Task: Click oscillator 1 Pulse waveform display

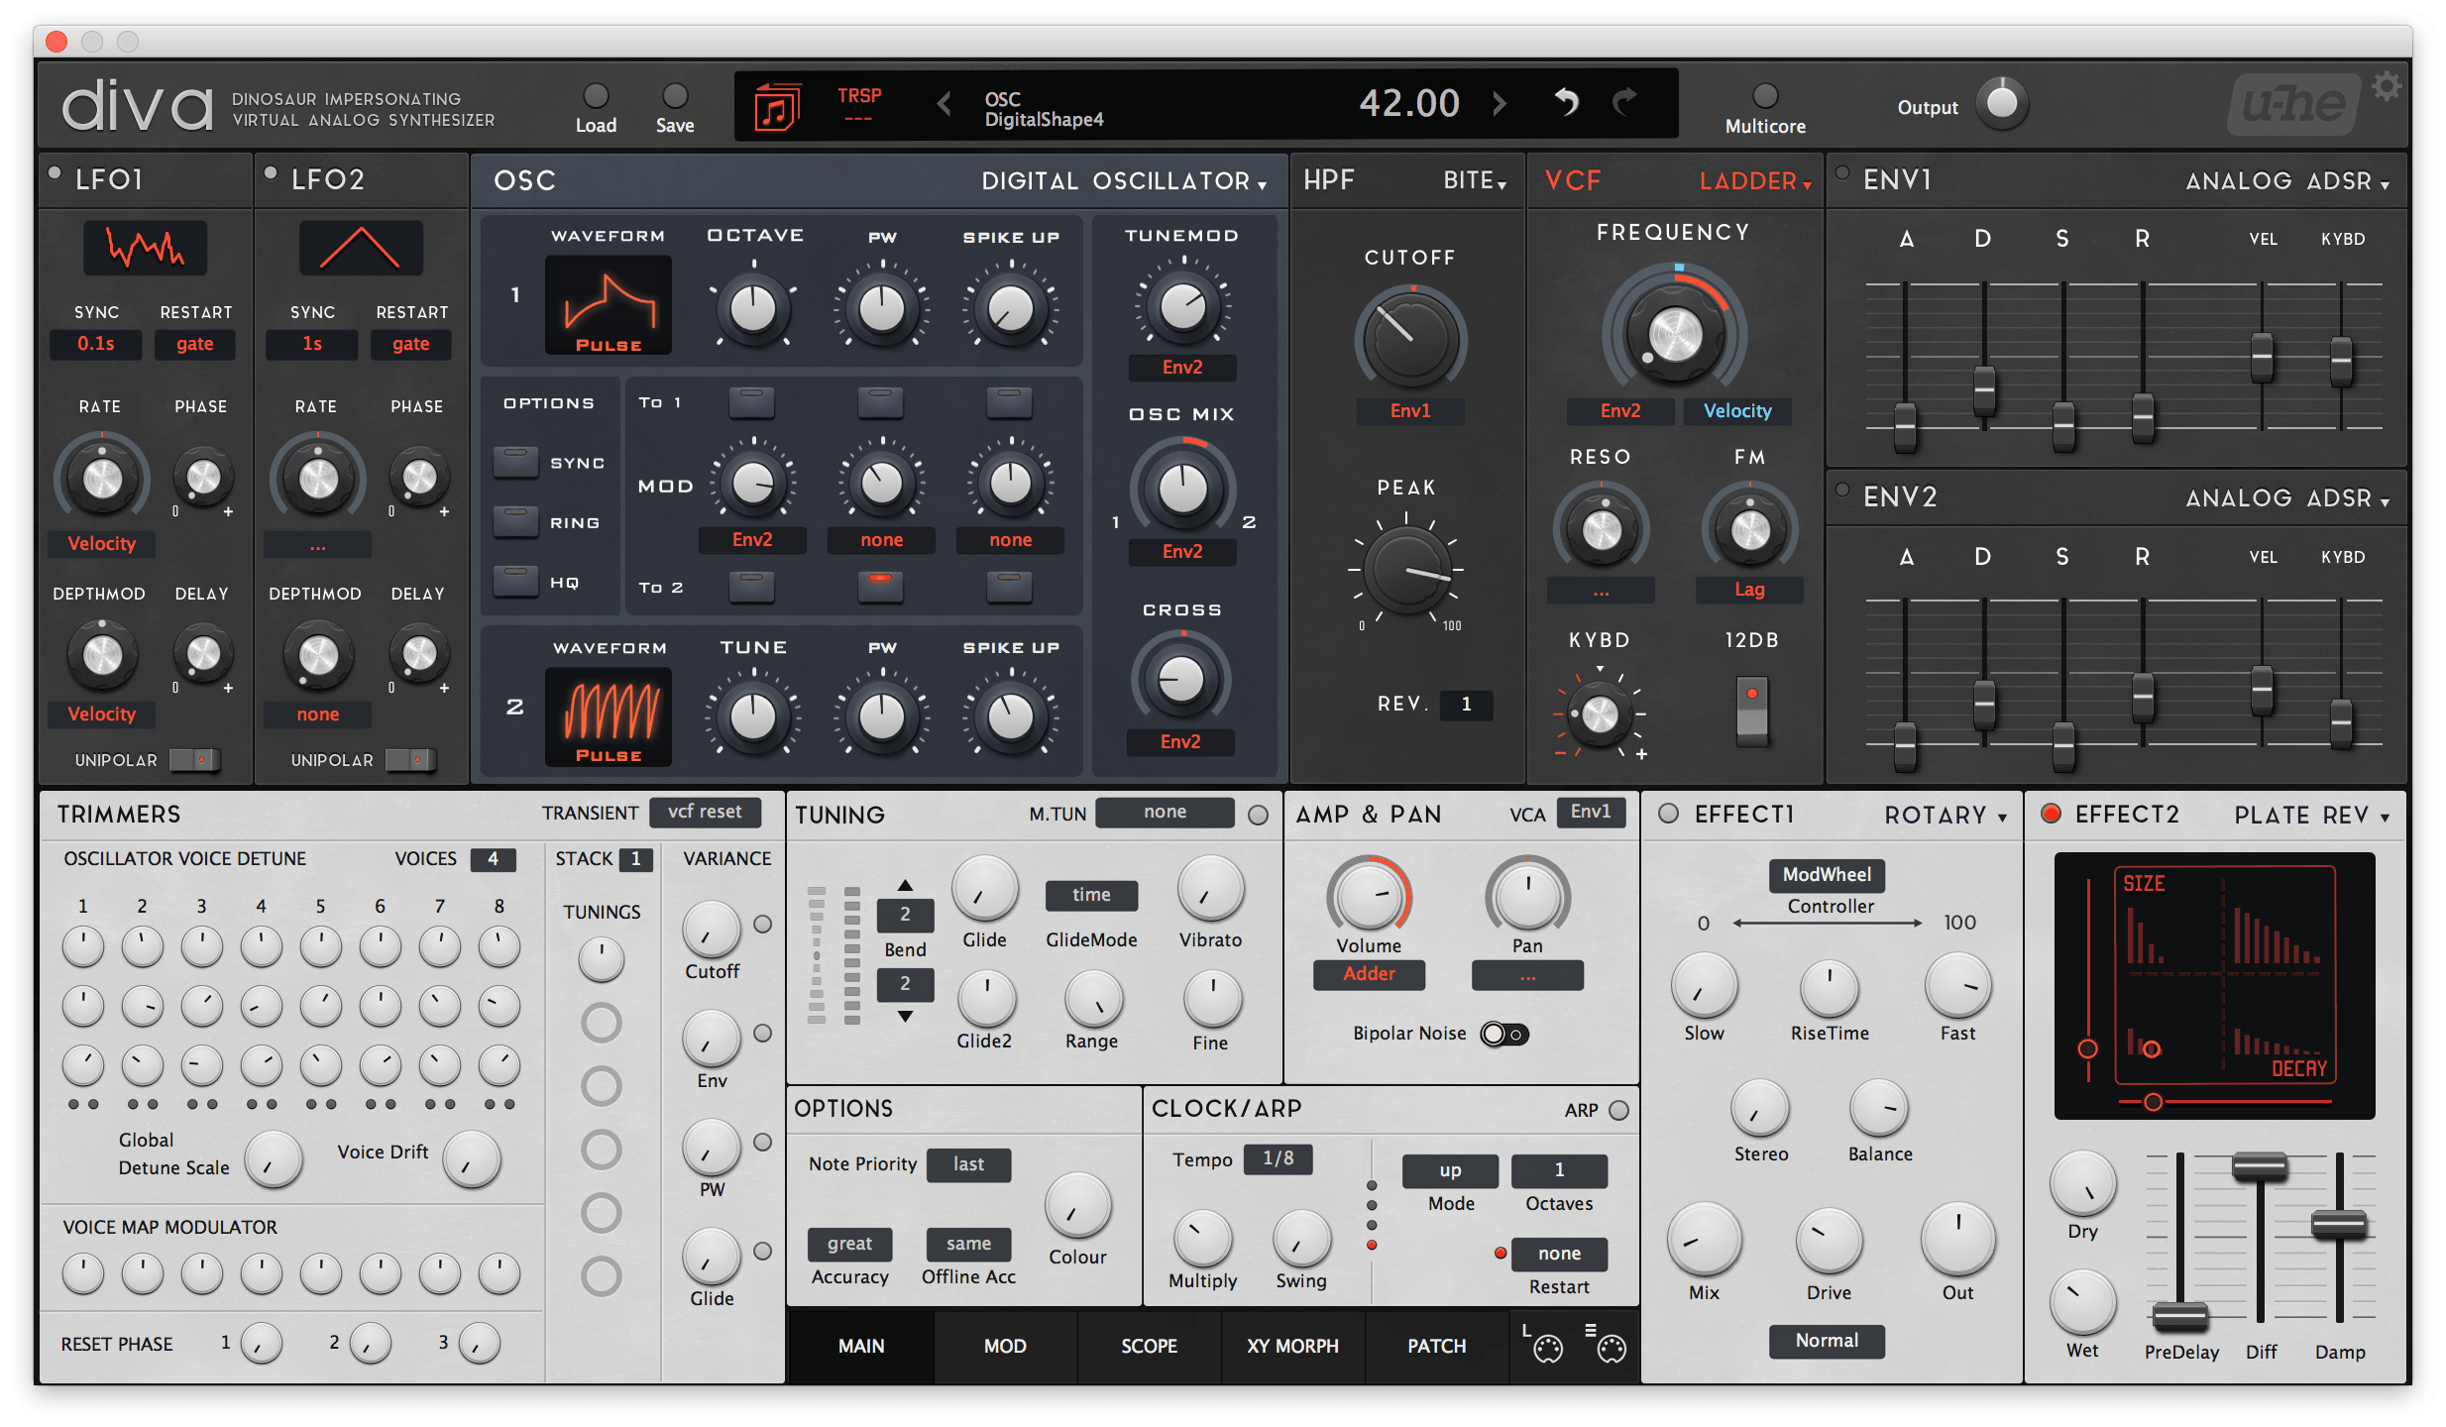Action: (609, 305)
